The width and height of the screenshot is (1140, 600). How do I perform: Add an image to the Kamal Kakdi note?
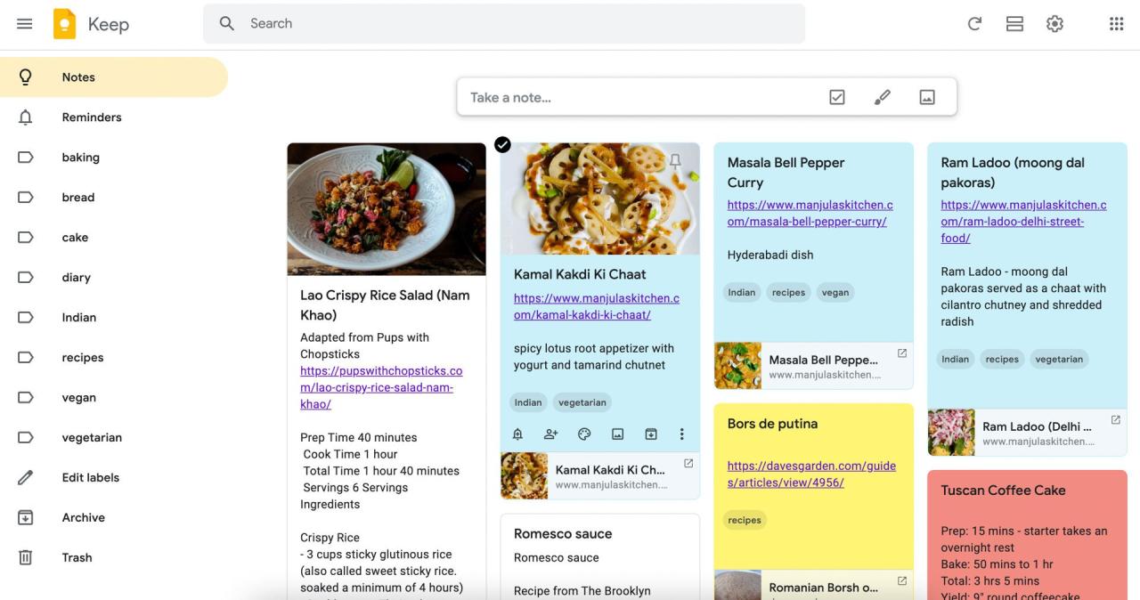tap(617, 434)
